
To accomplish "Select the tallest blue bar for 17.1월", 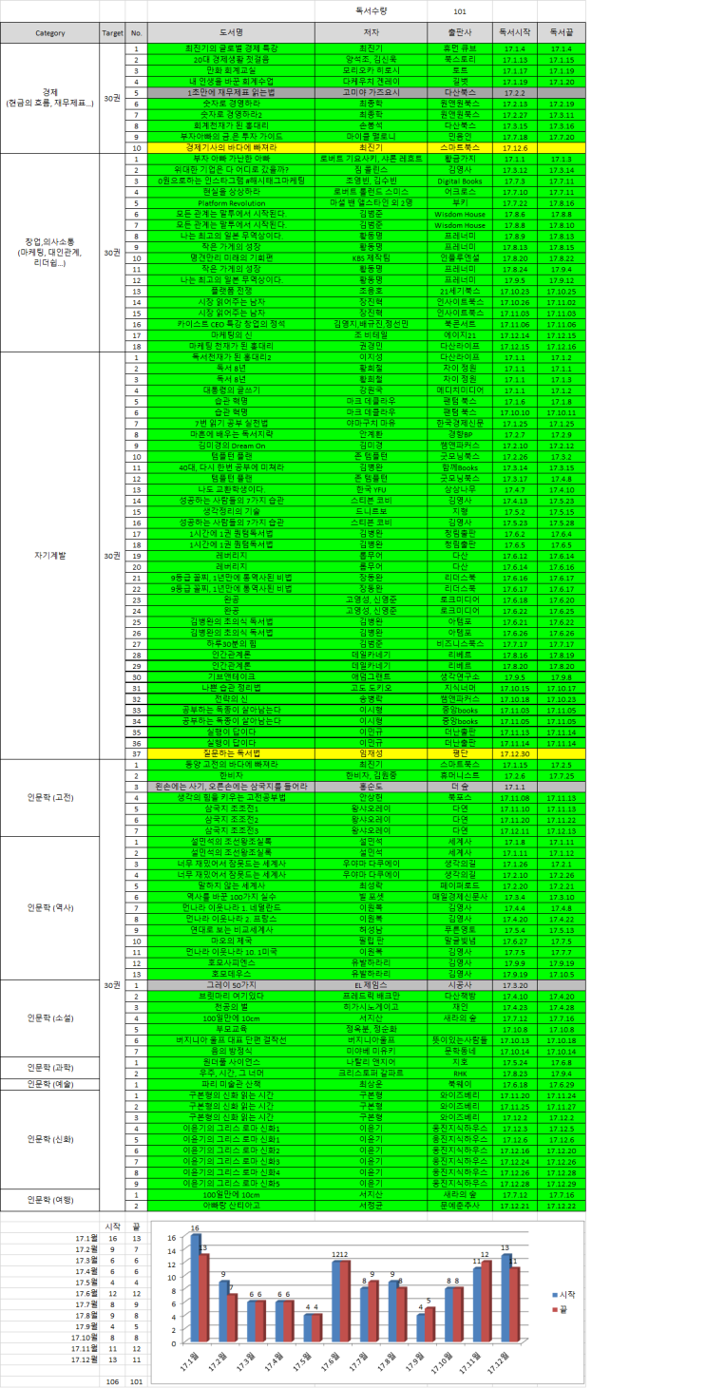I will (195, 1287).
